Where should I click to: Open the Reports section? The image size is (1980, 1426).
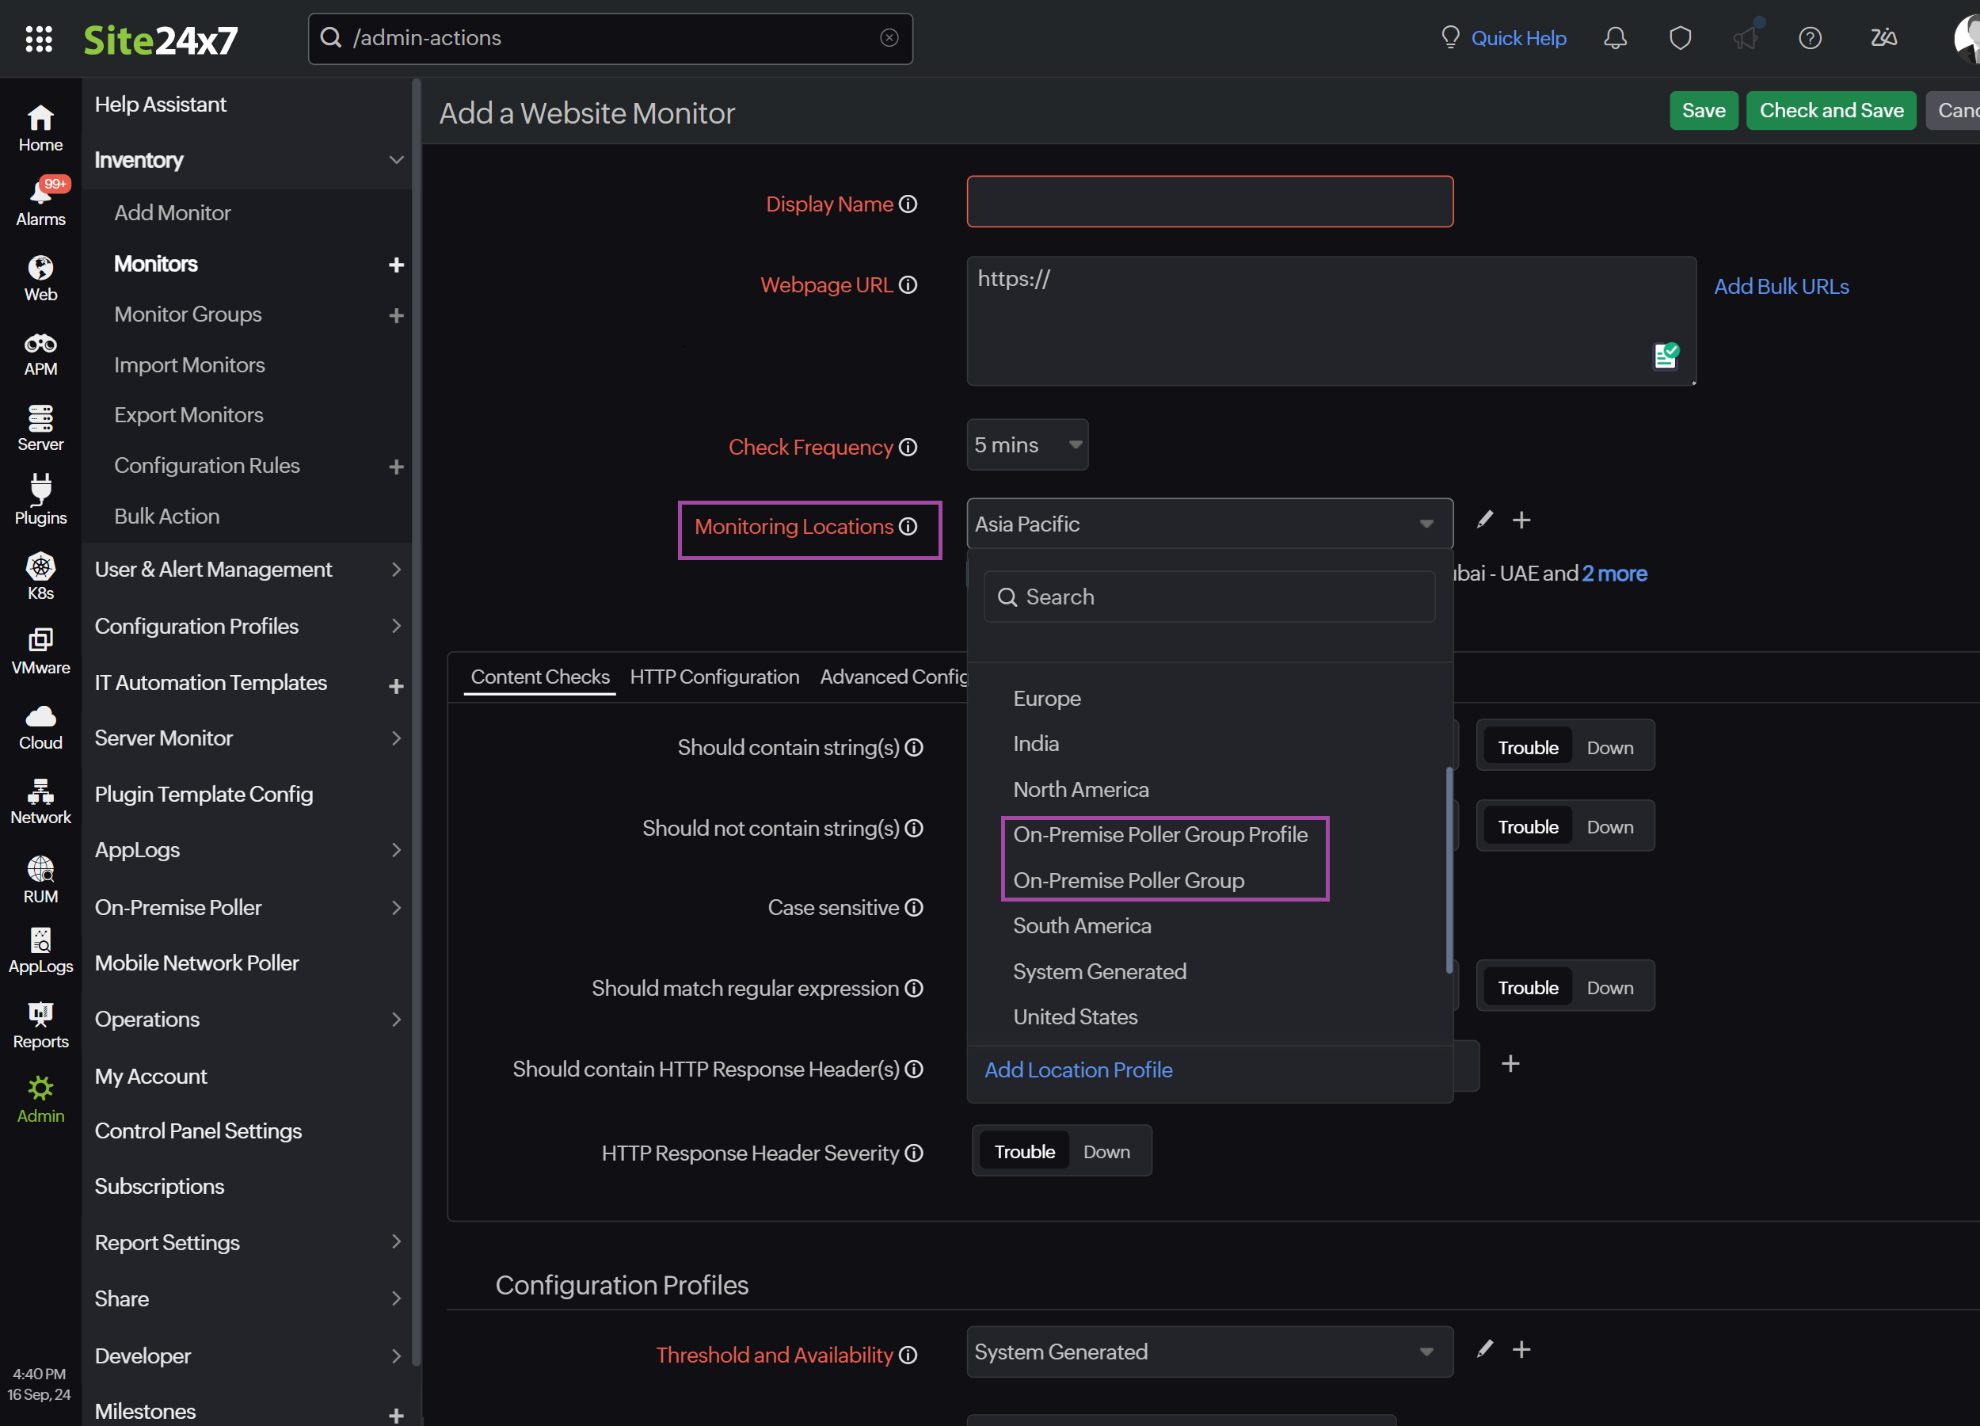click(40, 1026)
